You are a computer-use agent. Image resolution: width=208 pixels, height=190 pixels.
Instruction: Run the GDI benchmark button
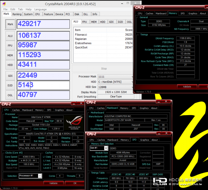10,76
